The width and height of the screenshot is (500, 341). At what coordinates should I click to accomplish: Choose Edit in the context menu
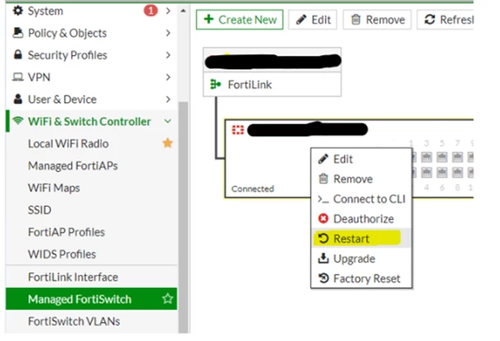coord(361,158)
